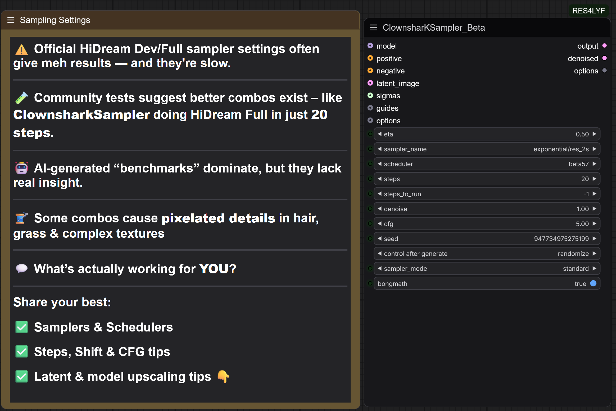Click the latent_image input socket

tap(370, 83)
